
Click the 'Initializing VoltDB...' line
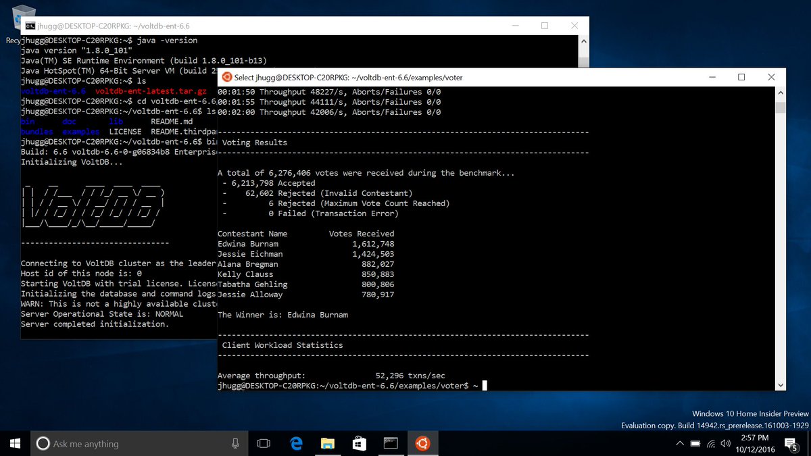click(72, 162)
